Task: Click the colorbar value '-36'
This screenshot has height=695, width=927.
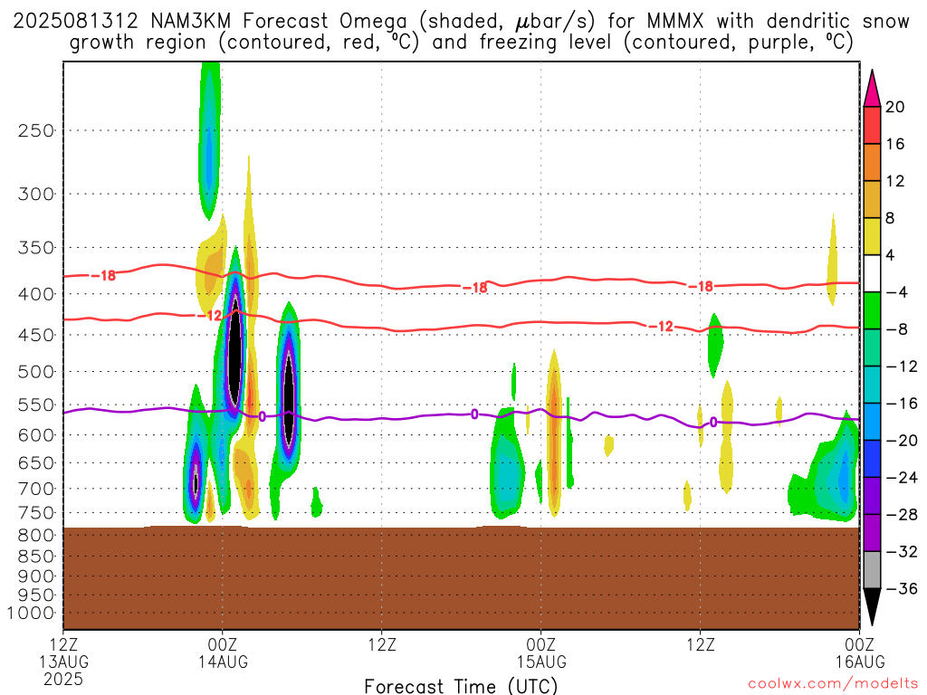Action: coord(902,588)
